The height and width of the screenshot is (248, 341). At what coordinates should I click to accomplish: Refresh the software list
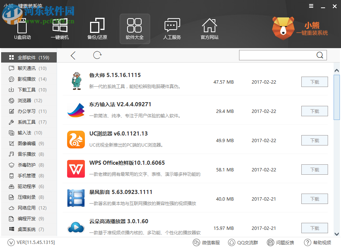click(x=97, y=55)
